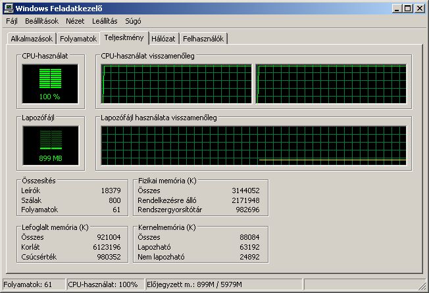
Task: Switch to the Alkalmazások tab
Action: (x=32, y=39)
